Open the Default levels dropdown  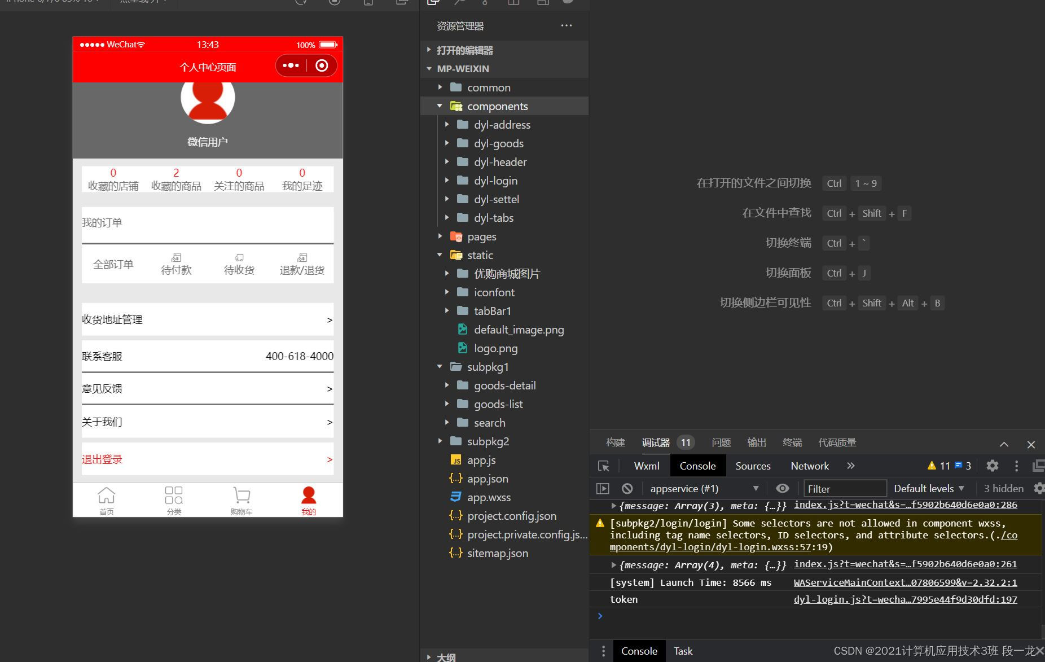point(929,488)
